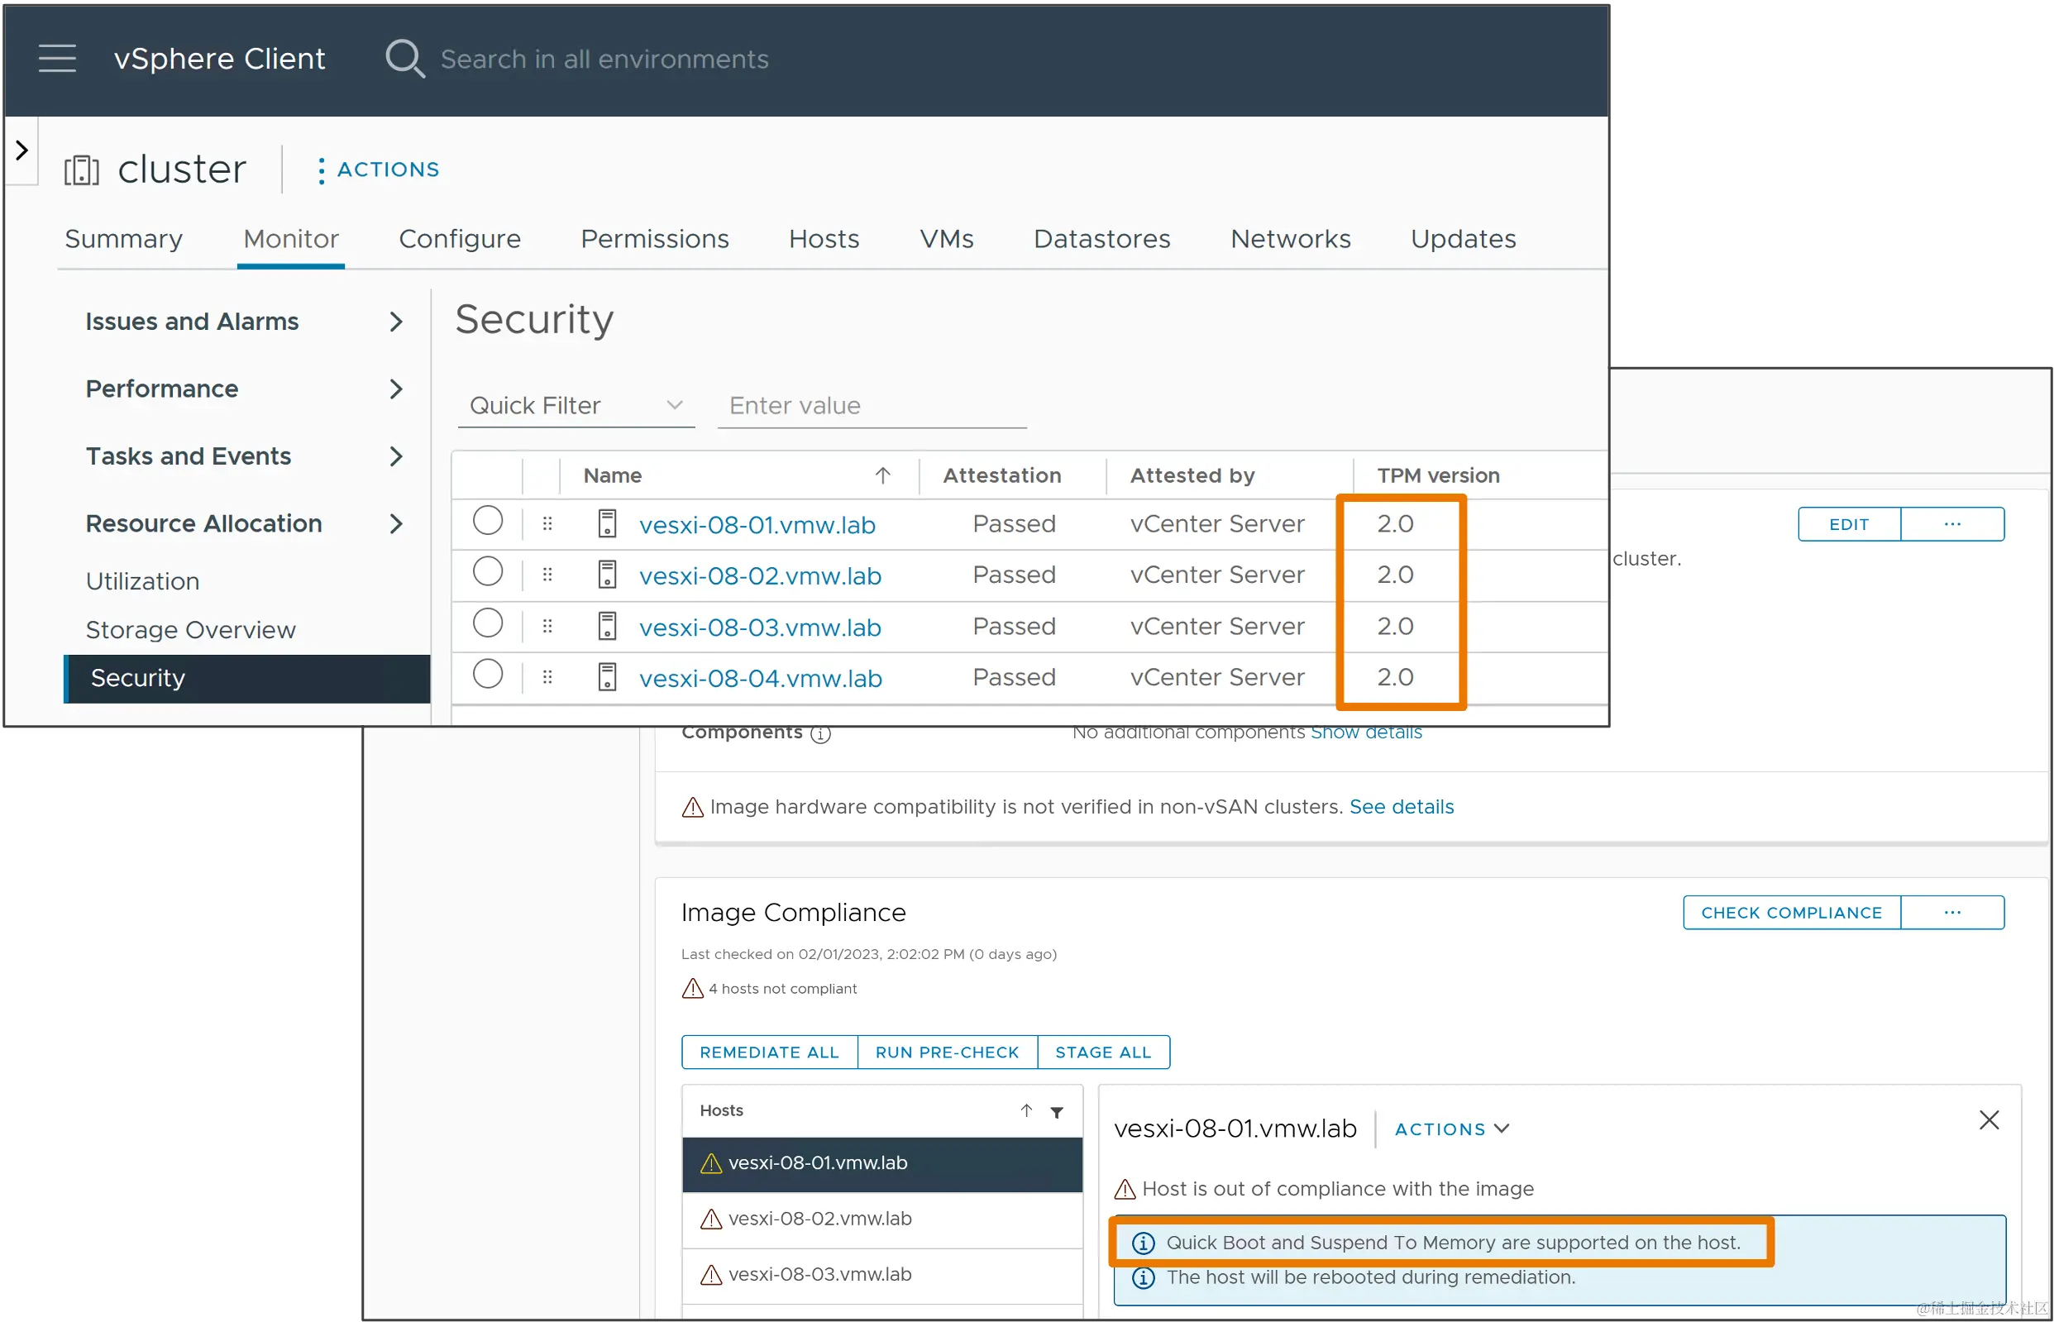Switch to the Updates tab
The height and width of the screenshot is (1322, 2054).
pyautogui.click(x=1463, y=239)
